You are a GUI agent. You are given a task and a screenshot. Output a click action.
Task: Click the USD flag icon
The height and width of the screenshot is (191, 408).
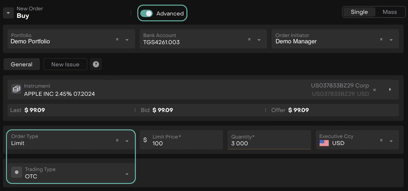(x=324, y=143)
